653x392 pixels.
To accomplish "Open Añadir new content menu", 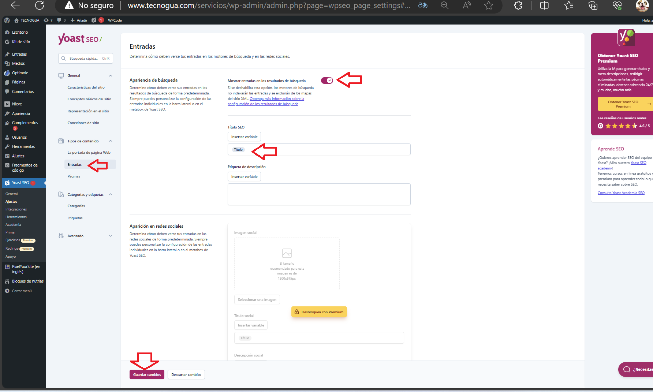I will 79,20.
